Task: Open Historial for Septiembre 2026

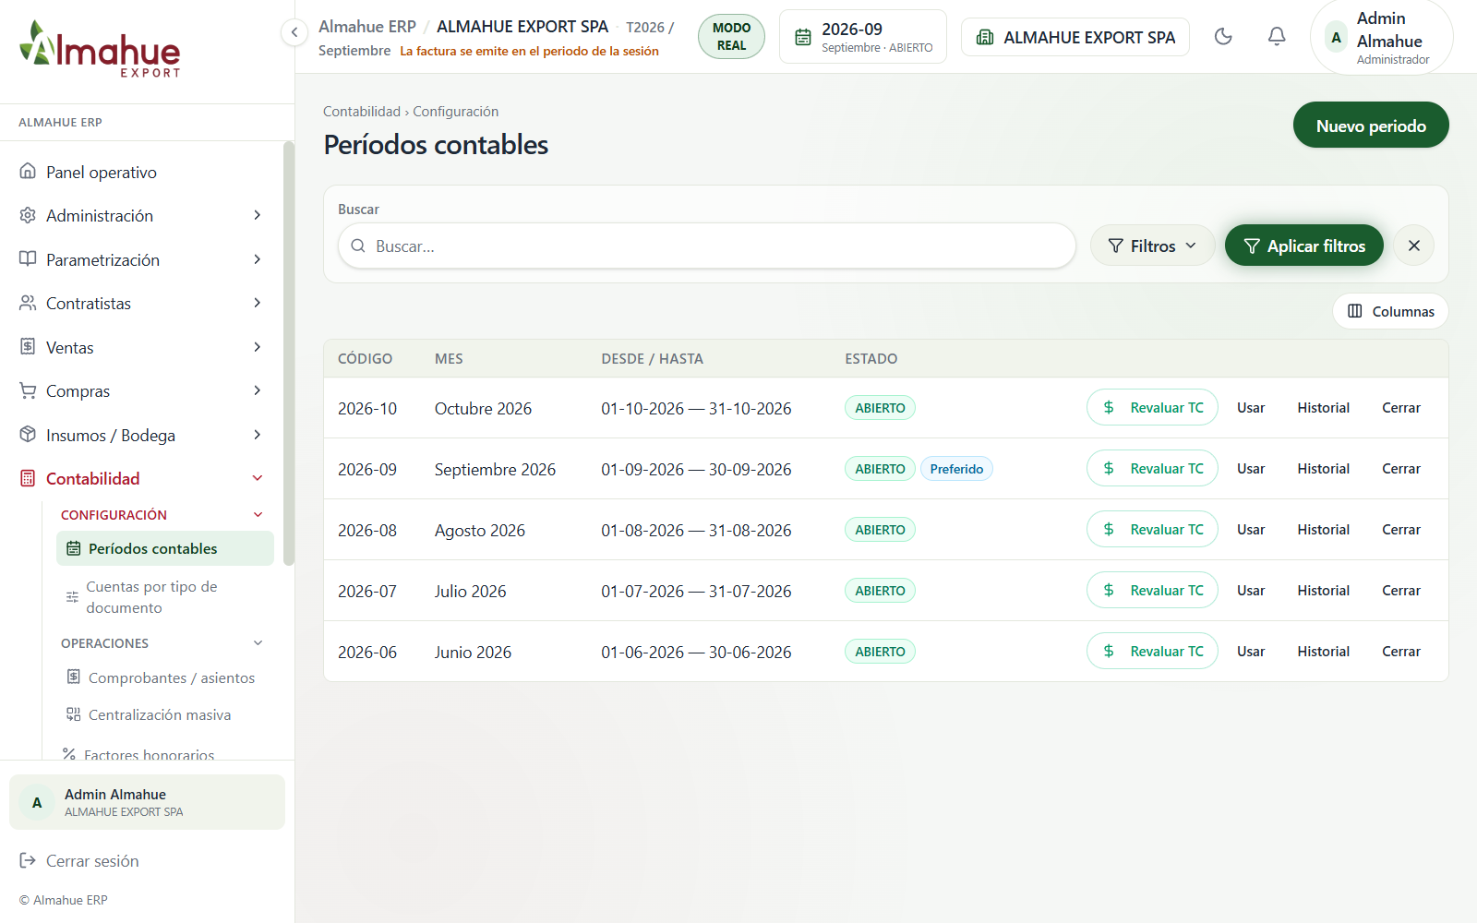Action: click(1323, 468)
